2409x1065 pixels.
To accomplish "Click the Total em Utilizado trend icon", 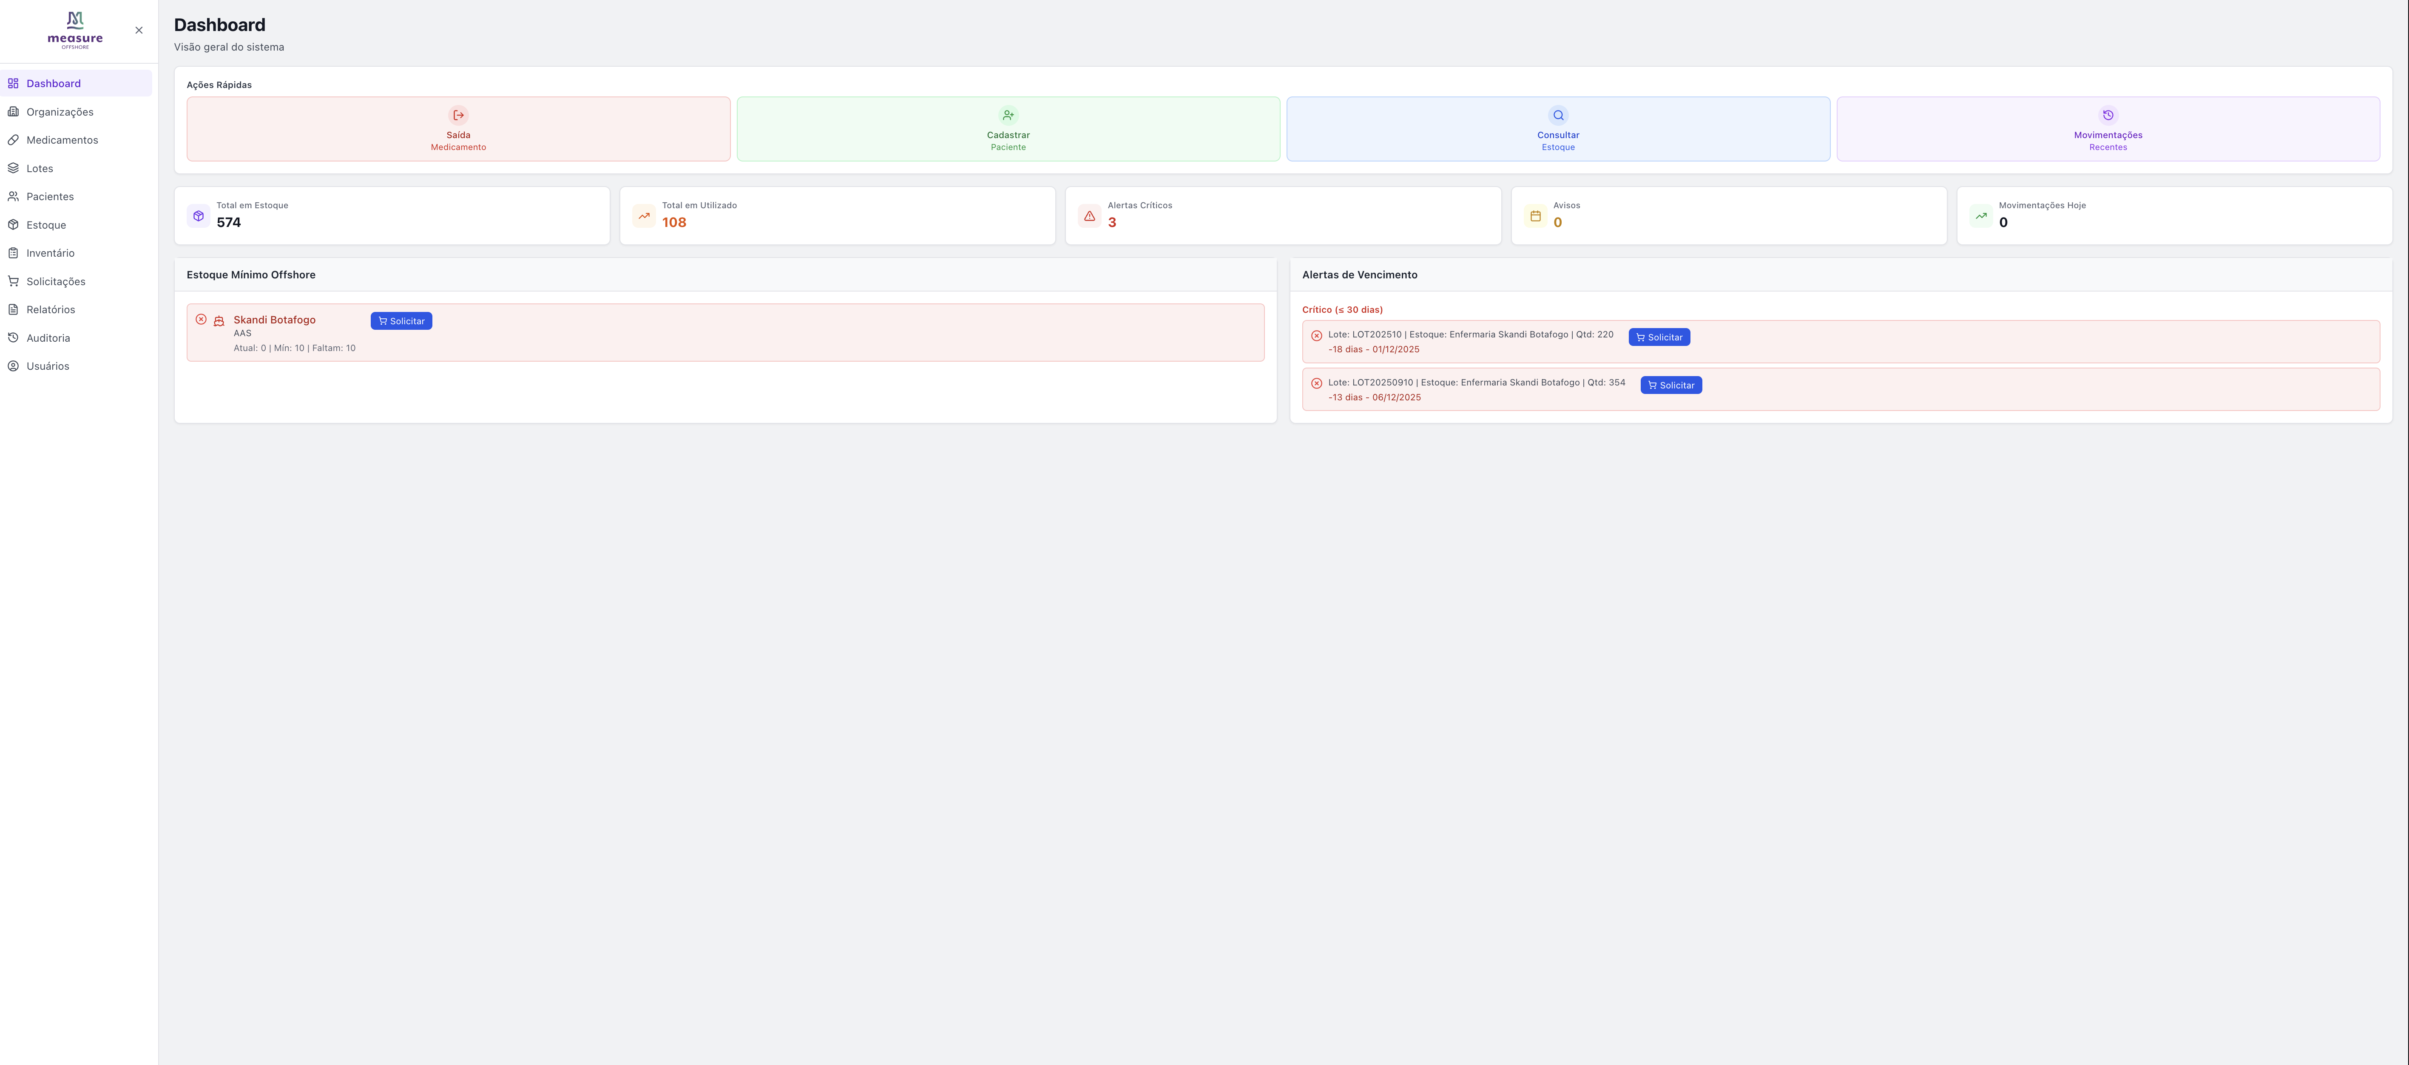I will (x=644, y=216).
